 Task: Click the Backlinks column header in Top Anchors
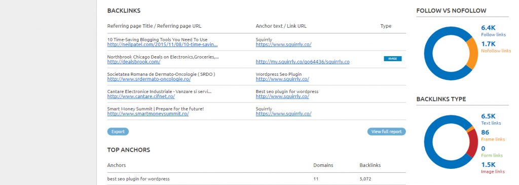[370, 165]
